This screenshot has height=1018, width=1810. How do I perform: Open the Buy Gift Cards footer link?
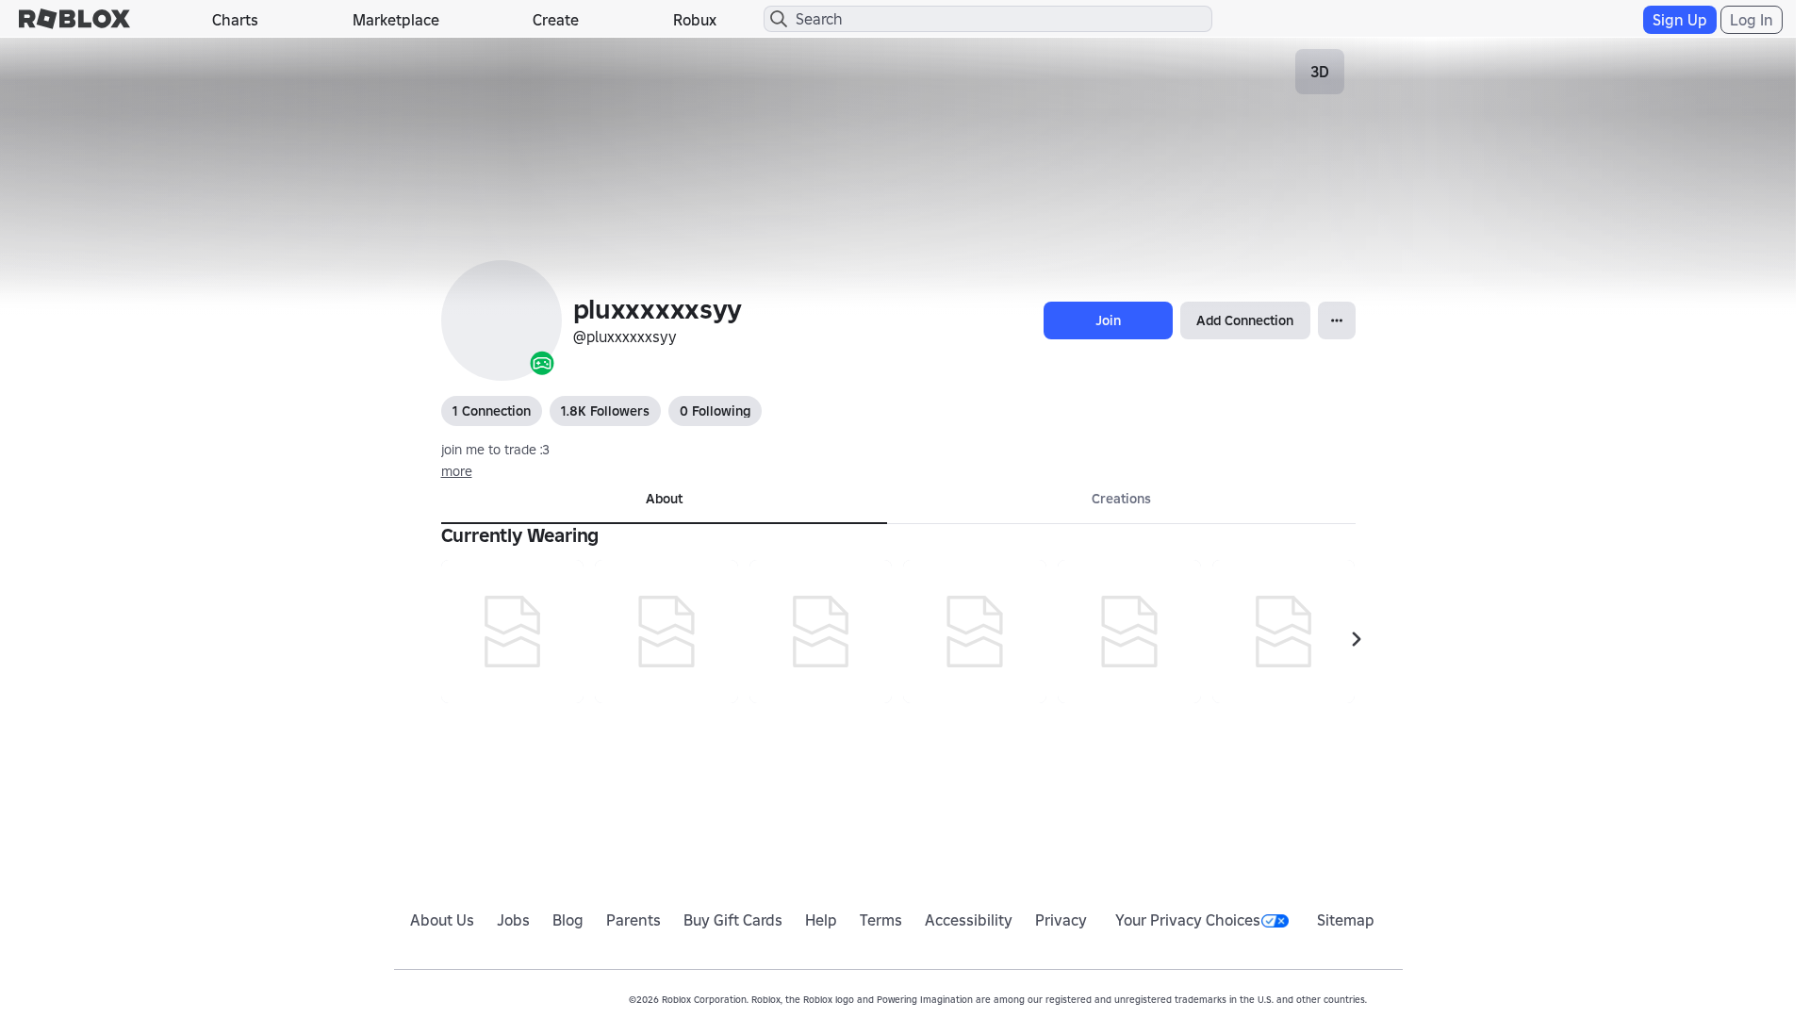pos(732,920)
